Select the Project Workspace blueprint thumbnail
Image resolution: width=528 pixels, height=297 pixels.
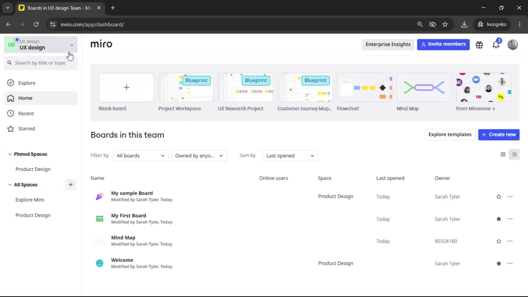tap(186, 87)
